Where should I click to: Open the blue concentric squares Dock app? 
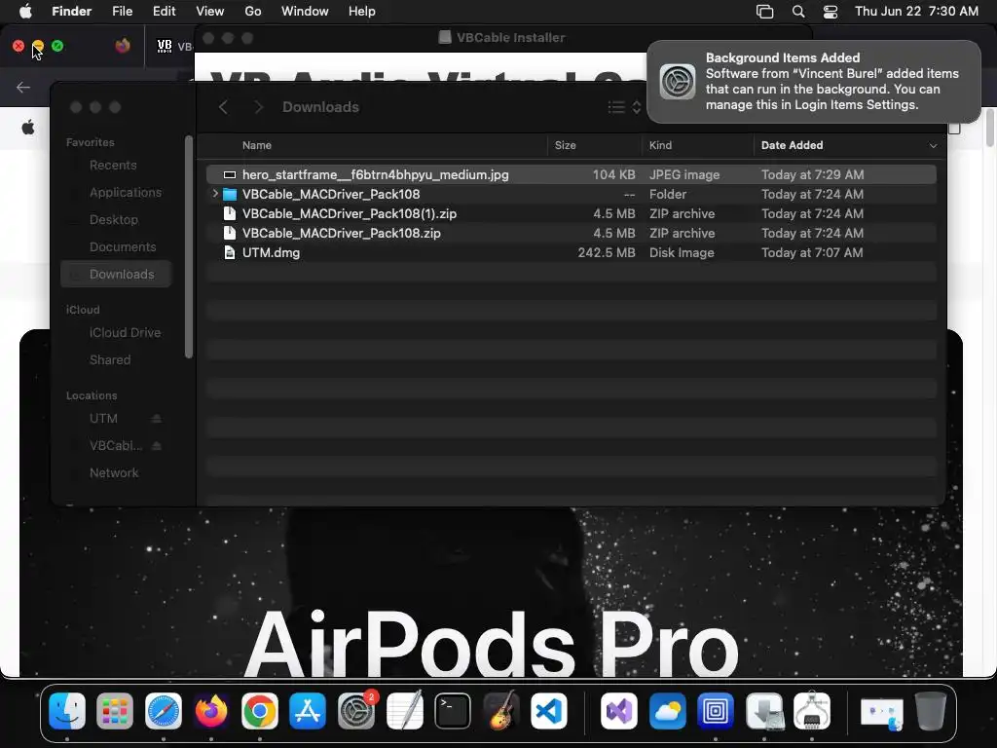coord(716,710)
